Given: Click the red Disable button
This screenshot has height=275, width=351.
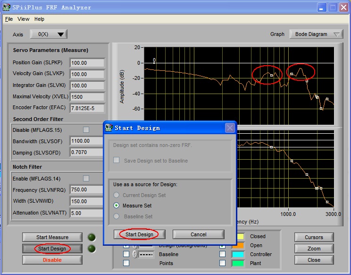Looking at the screenshot, I should tap(52, 260).
